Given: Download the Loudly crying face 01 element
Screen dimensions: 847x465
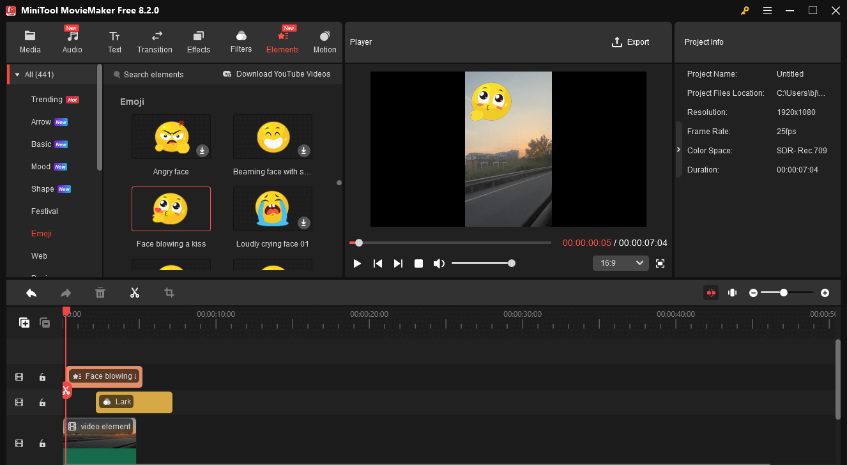Looking at the screenshot, I should tap(304, 223).
